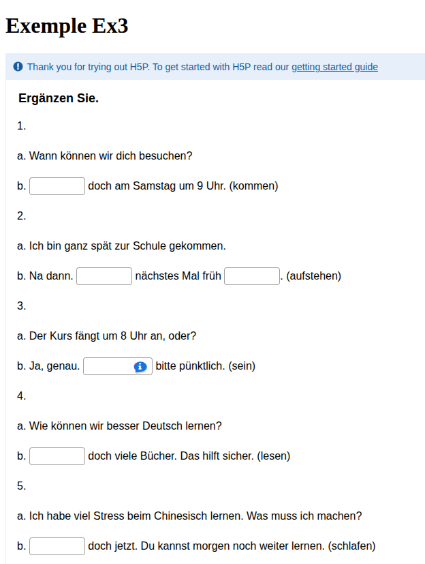Focus the blank before 'bitte pünktlich'

point(109,366)
